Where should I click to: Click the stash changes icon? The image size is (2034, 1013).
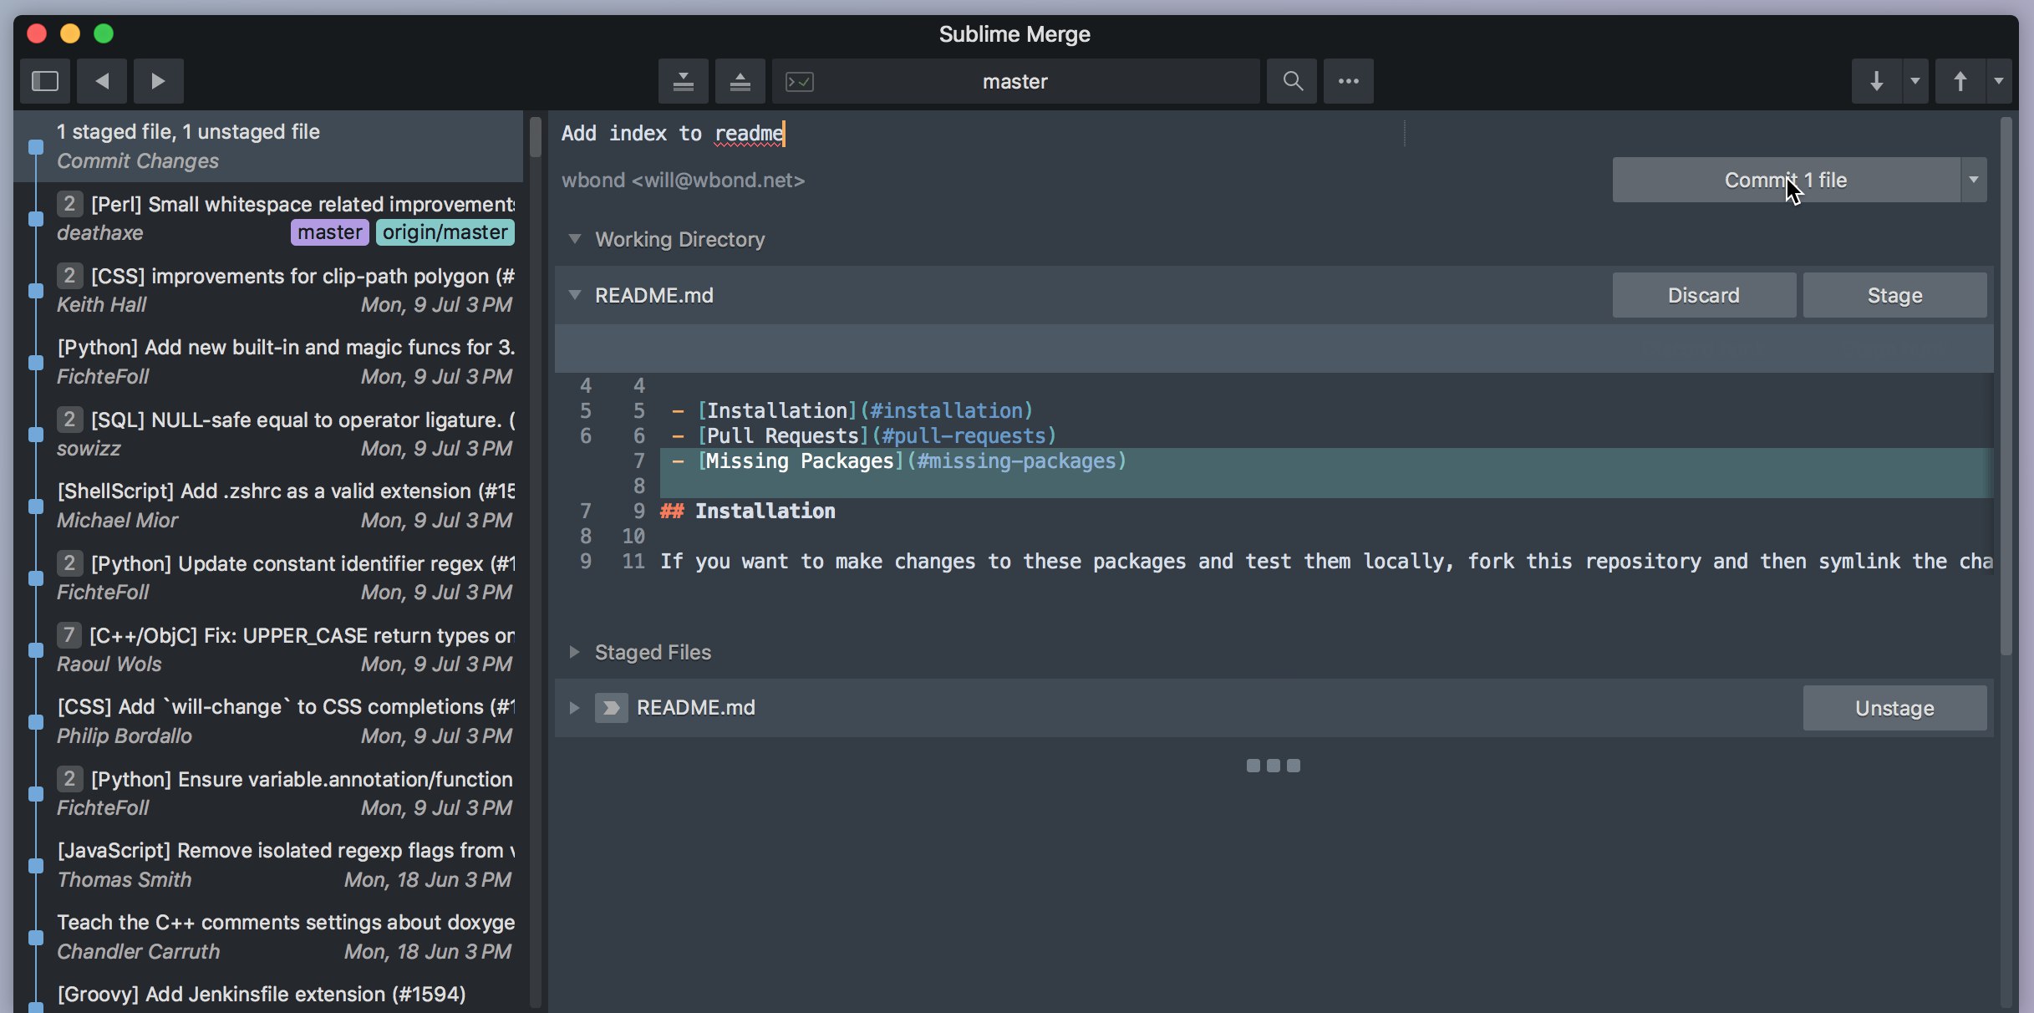tap(684, 81)
